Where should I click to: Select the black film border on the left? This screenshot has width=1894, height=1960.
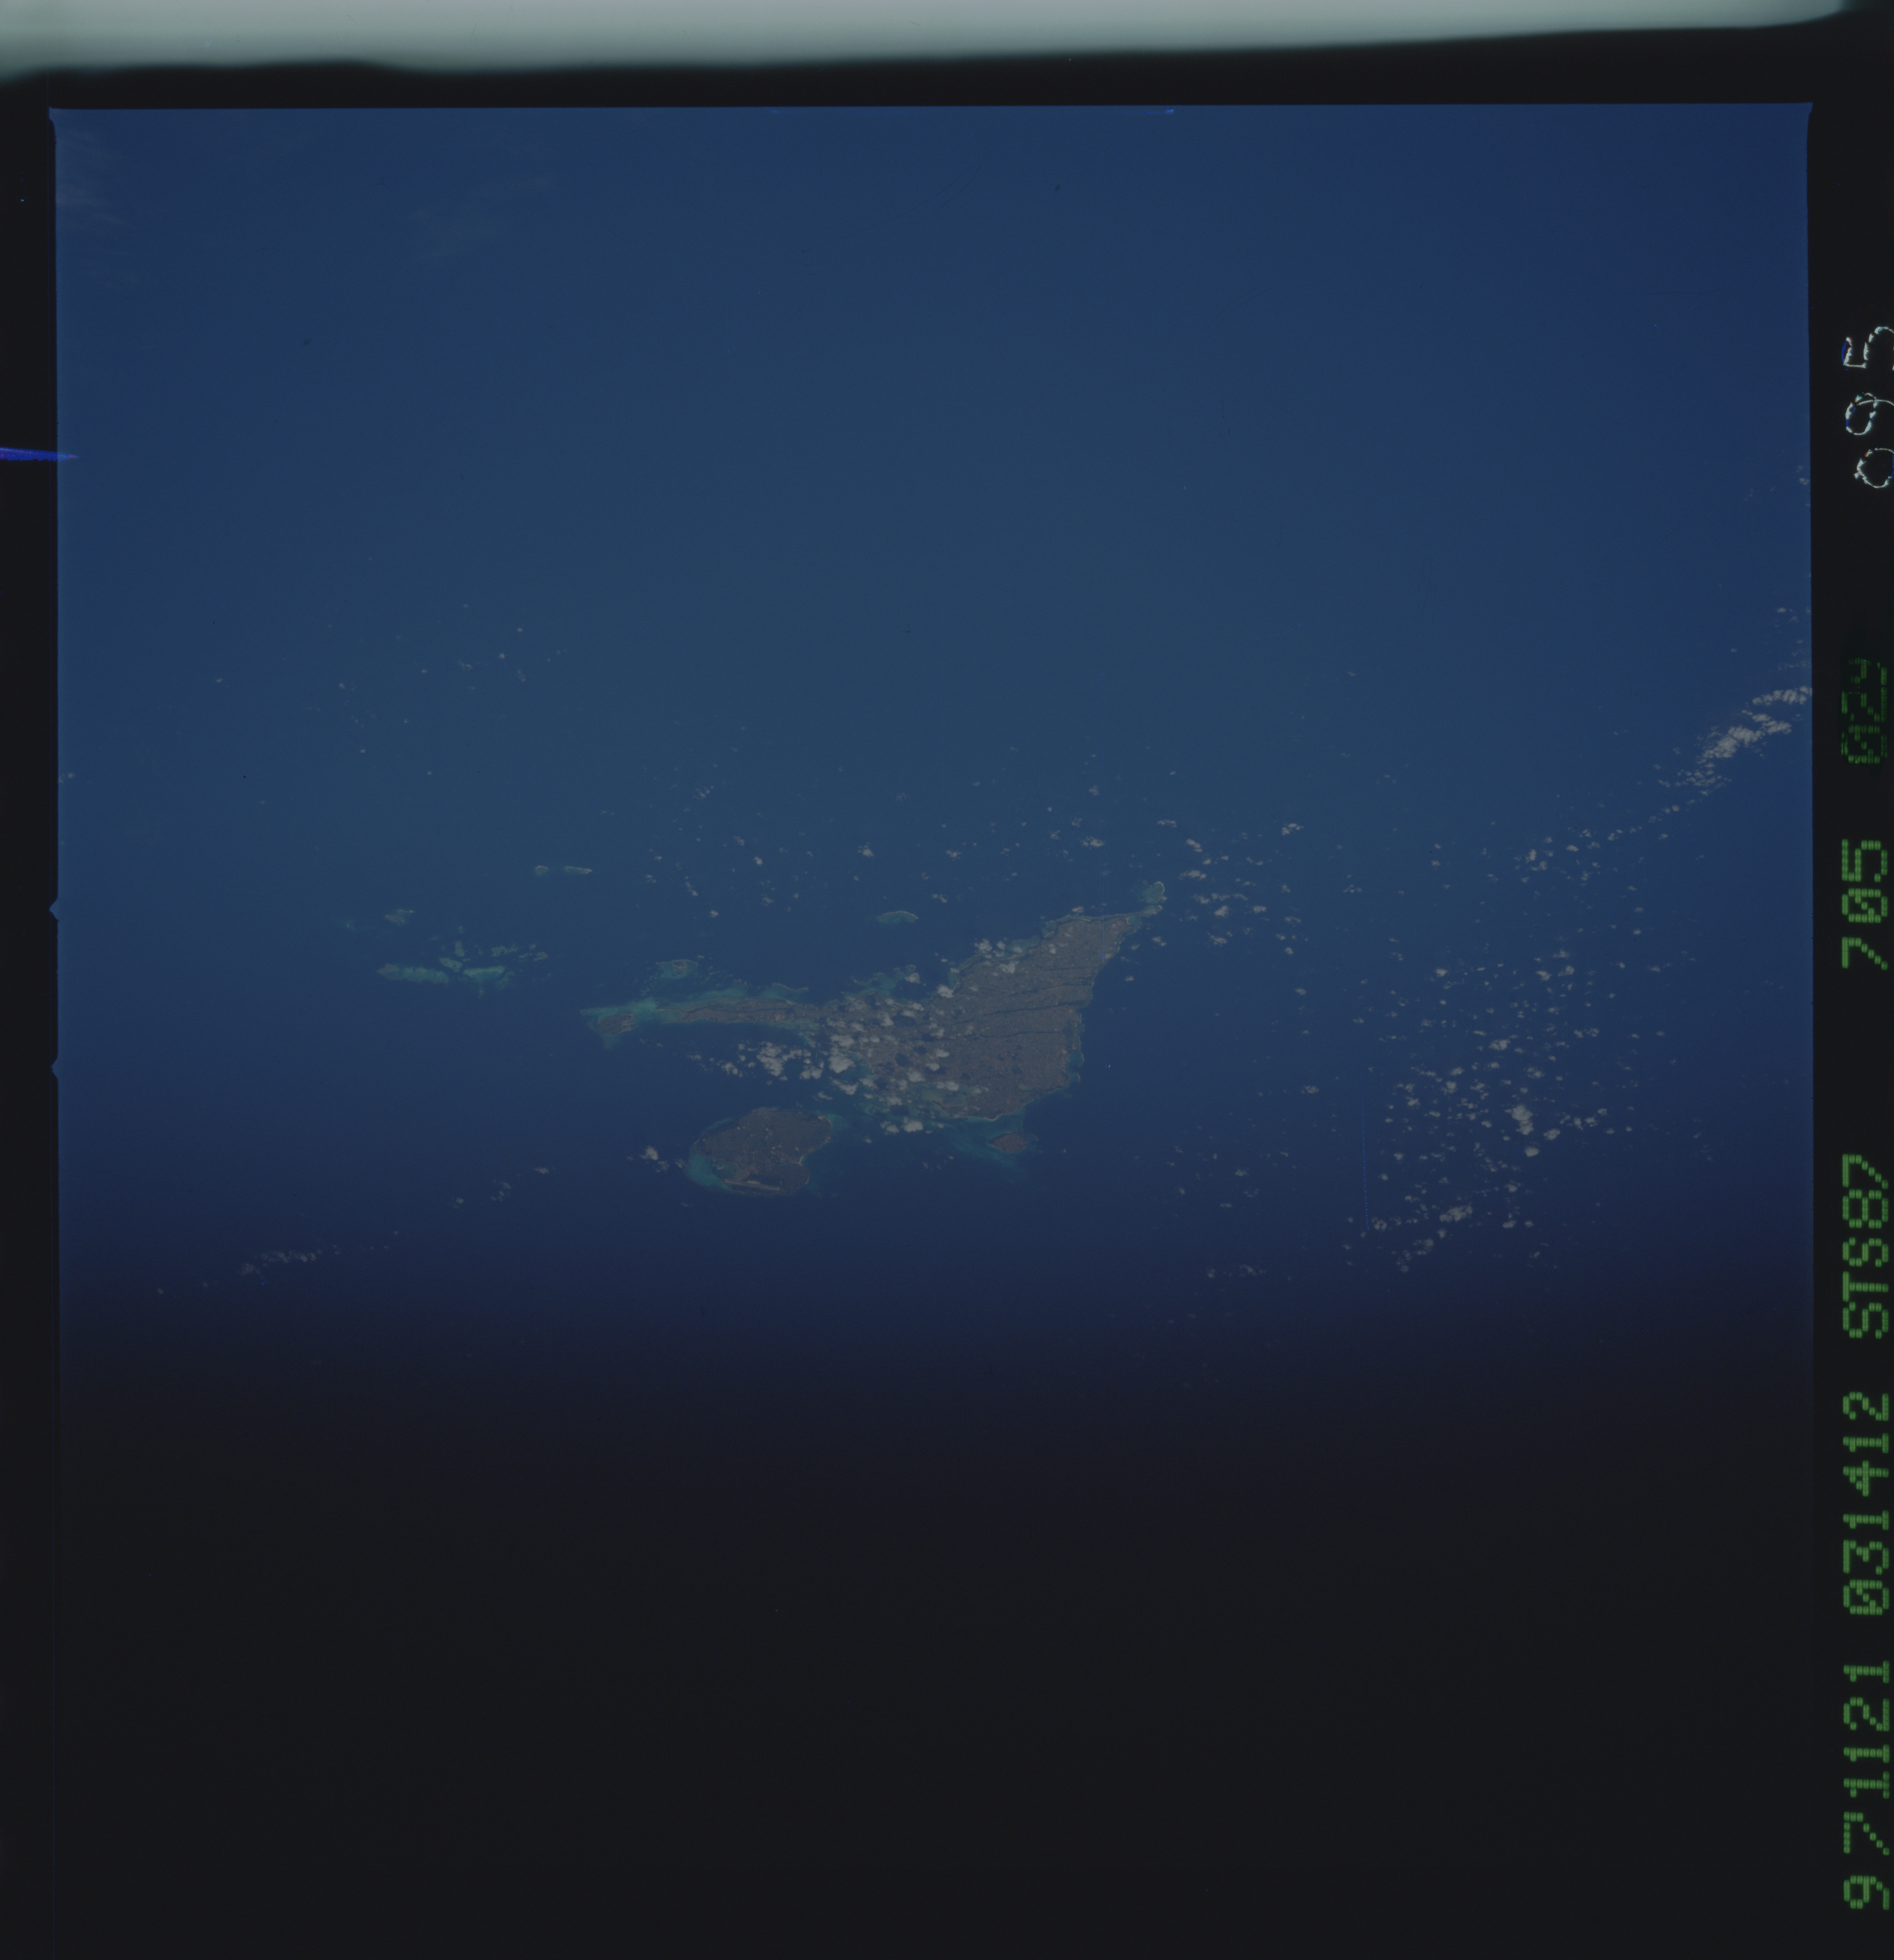(x=30, y=900)
